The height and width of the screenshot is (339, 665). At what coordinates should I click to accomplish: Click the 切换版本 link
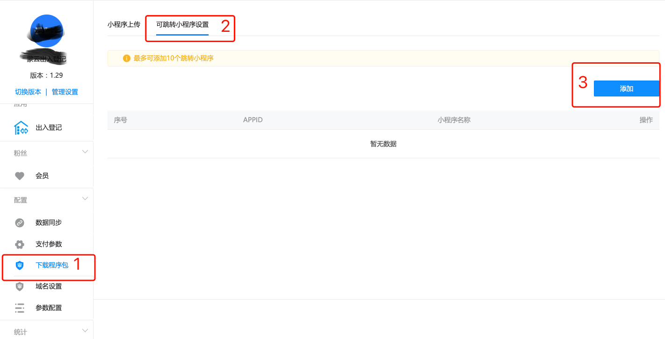pyautogui.click(x=28, y=92)
